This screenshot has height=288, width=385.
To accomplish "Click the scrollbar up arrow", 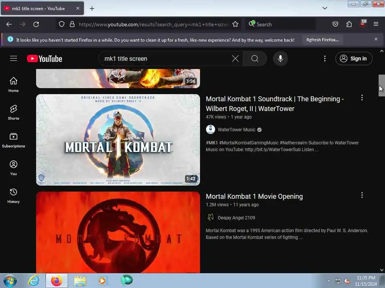I will tap(382, 51).
